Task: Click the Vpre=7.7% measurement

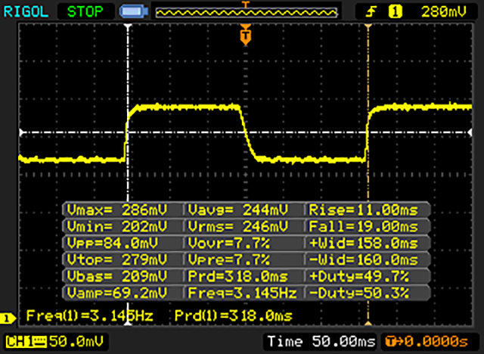Action: 229,259
